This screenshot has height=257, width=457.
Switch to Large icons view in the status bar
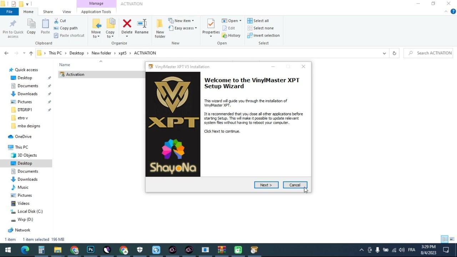(452, 239)
